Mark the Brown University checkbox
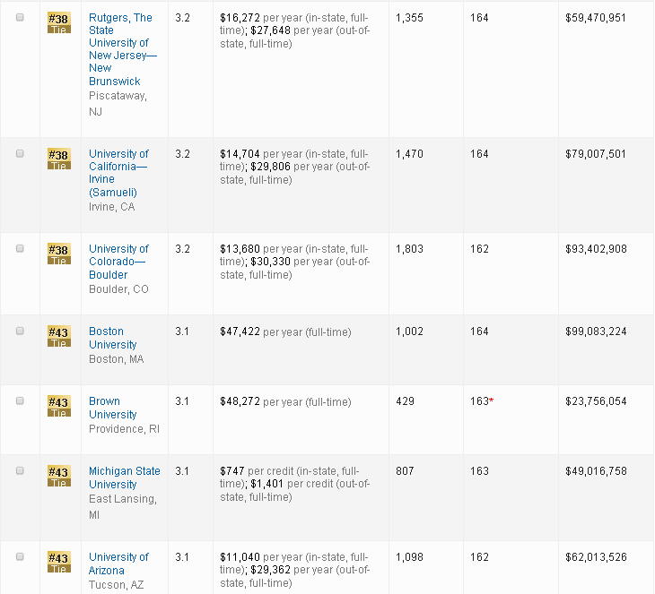 (x=20, y=401)
